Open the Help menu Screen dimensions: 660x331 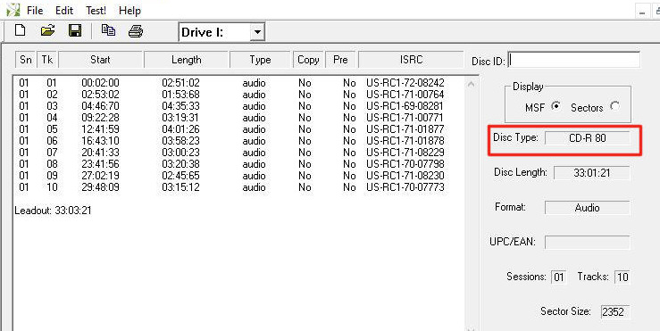click(129, 10)
